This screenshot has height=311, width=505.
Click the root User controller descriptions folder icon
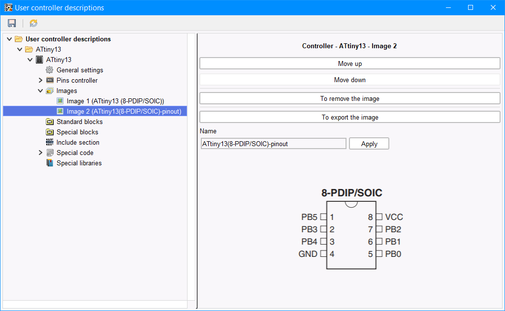click(19, 39)
